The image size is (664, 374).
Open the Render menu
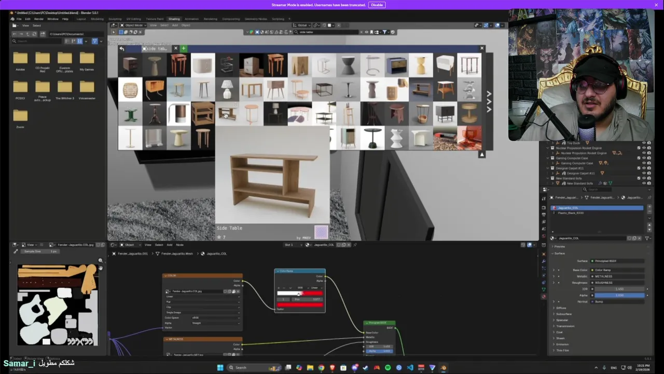[x=39, y=19]
